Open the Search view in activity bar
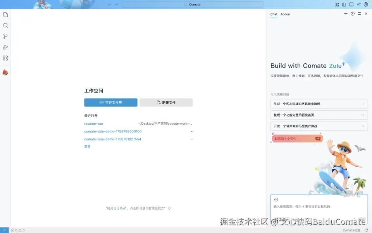 coord(5,26)
